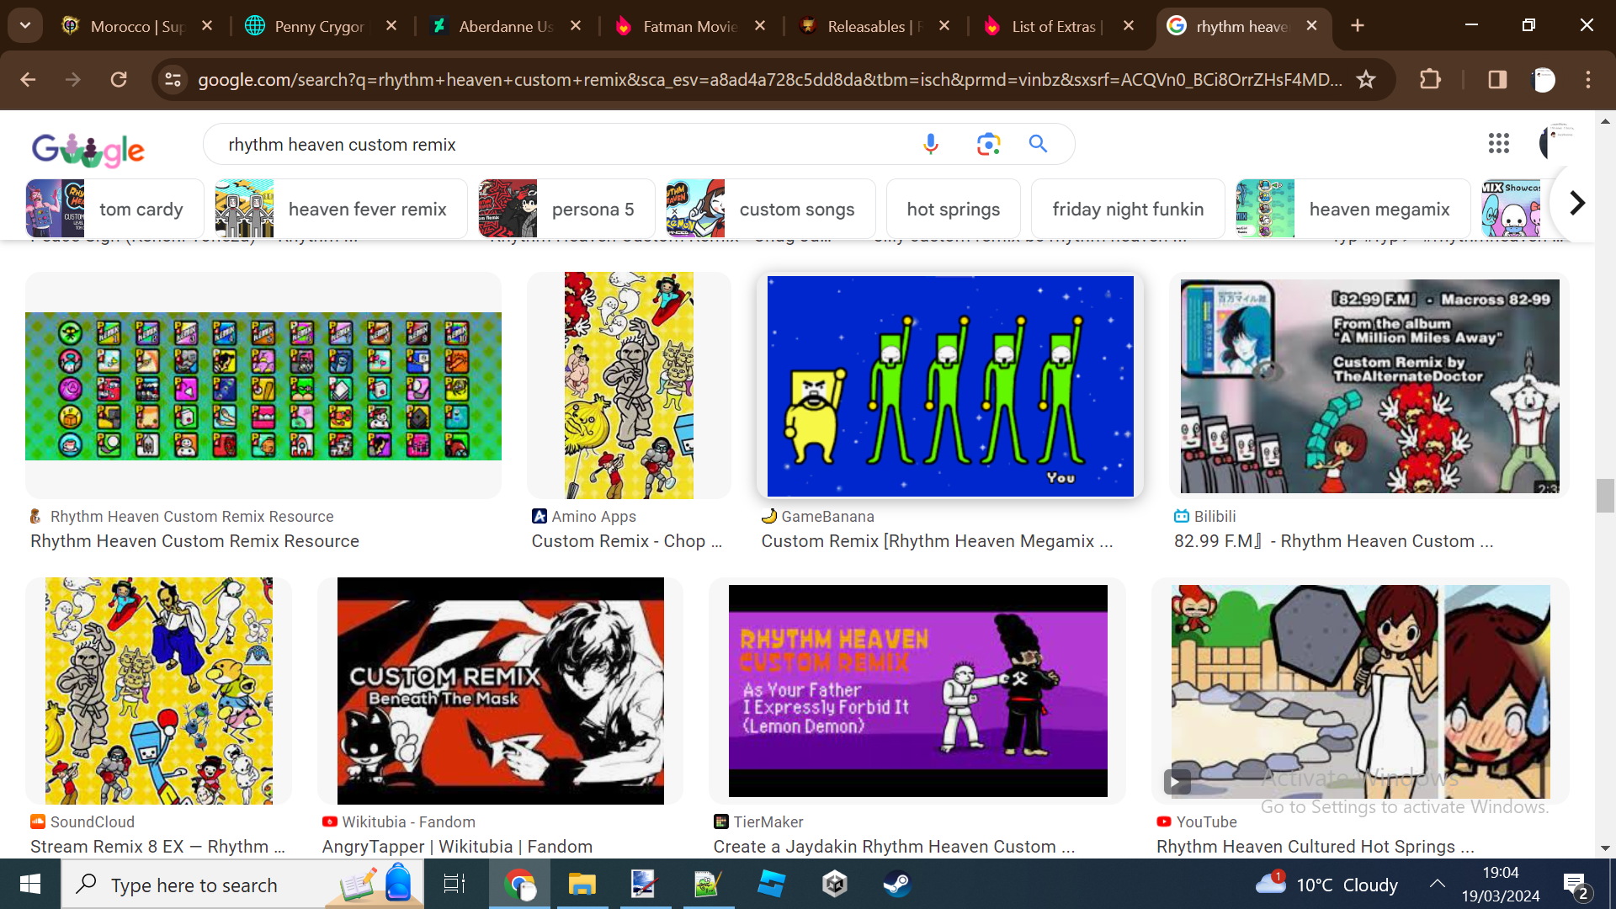Open the Google apps grid
This screenshot has width=1616, height=909.
tap(1498, 144)
